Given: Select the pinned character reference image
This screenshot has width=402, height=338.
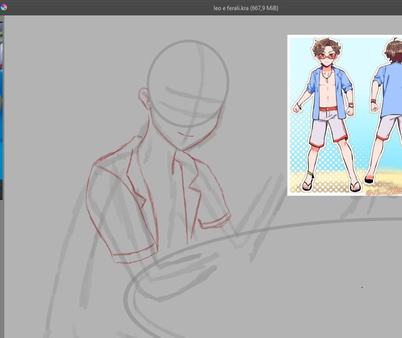Looking at the screenshot, I should click(x=344, y=115).
